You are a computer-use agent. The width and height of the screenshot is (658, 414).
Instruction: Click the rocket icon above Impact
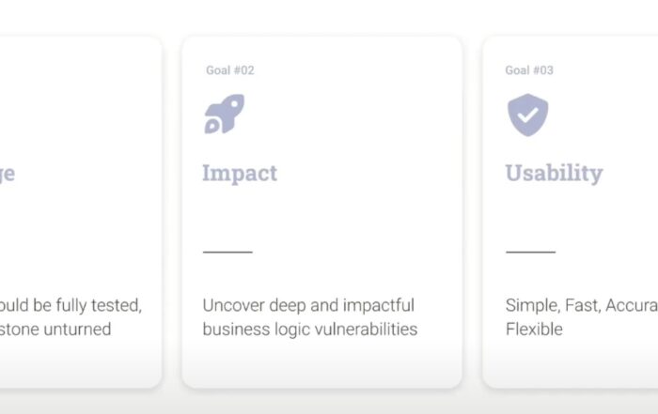(x=225, y=114)
